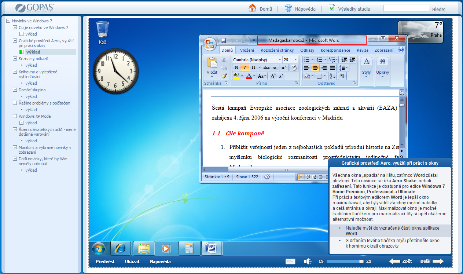Apply subscript formatting
463x274 pixels.
(275, 68)
